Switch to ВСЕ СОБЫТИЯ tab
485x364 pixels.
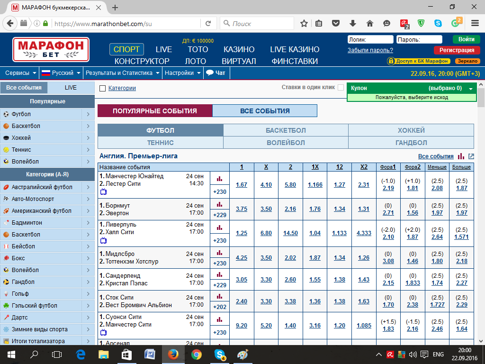[x=264, y=111]
